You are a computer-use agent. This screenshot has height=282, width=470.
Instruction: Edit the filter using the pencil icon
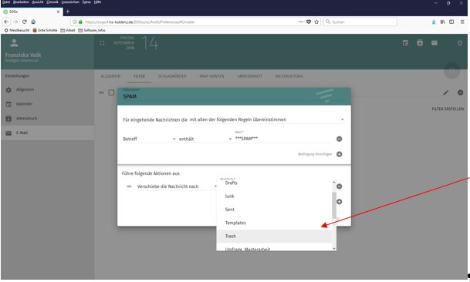tap(446, 92)
